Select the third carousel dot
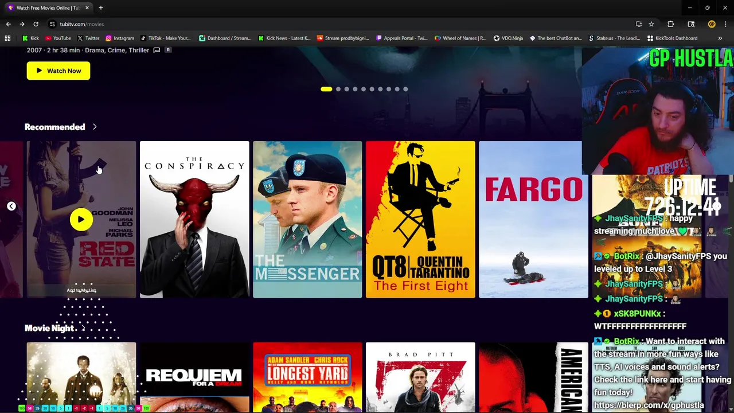This screenshot has height=413, width=734. 346,89
